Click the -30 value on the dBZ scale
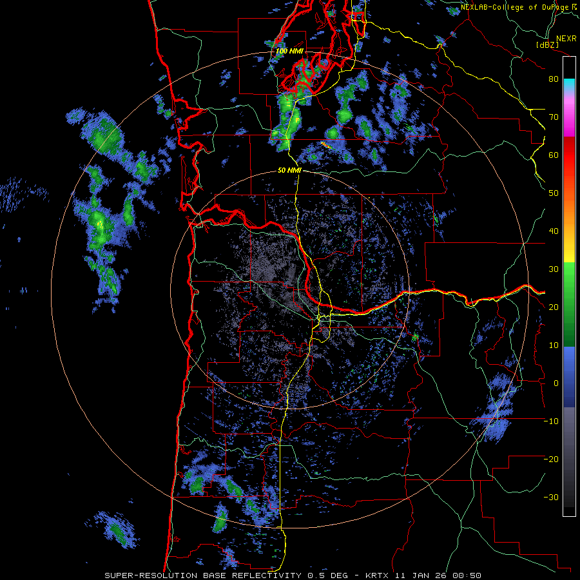Image resolution: width=580 pixels, height=580 pixels. coord(551,498)
